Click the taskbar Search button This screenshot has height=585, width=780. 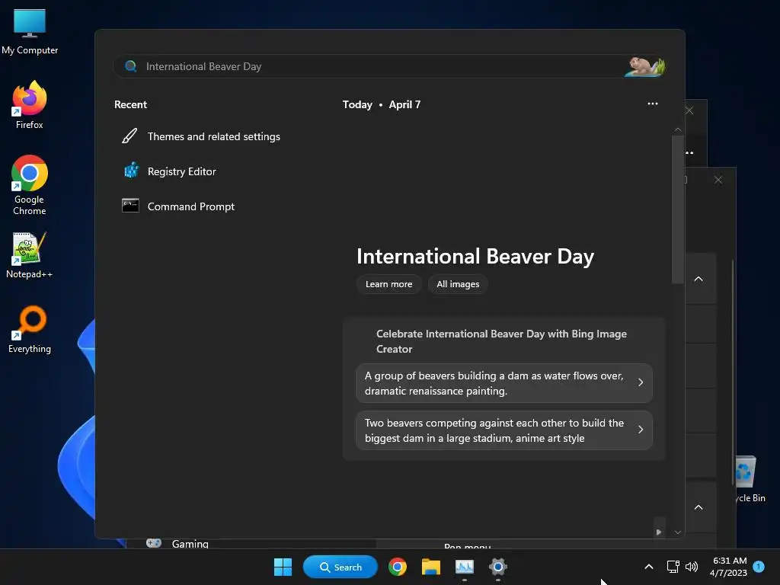coord(340,567)
